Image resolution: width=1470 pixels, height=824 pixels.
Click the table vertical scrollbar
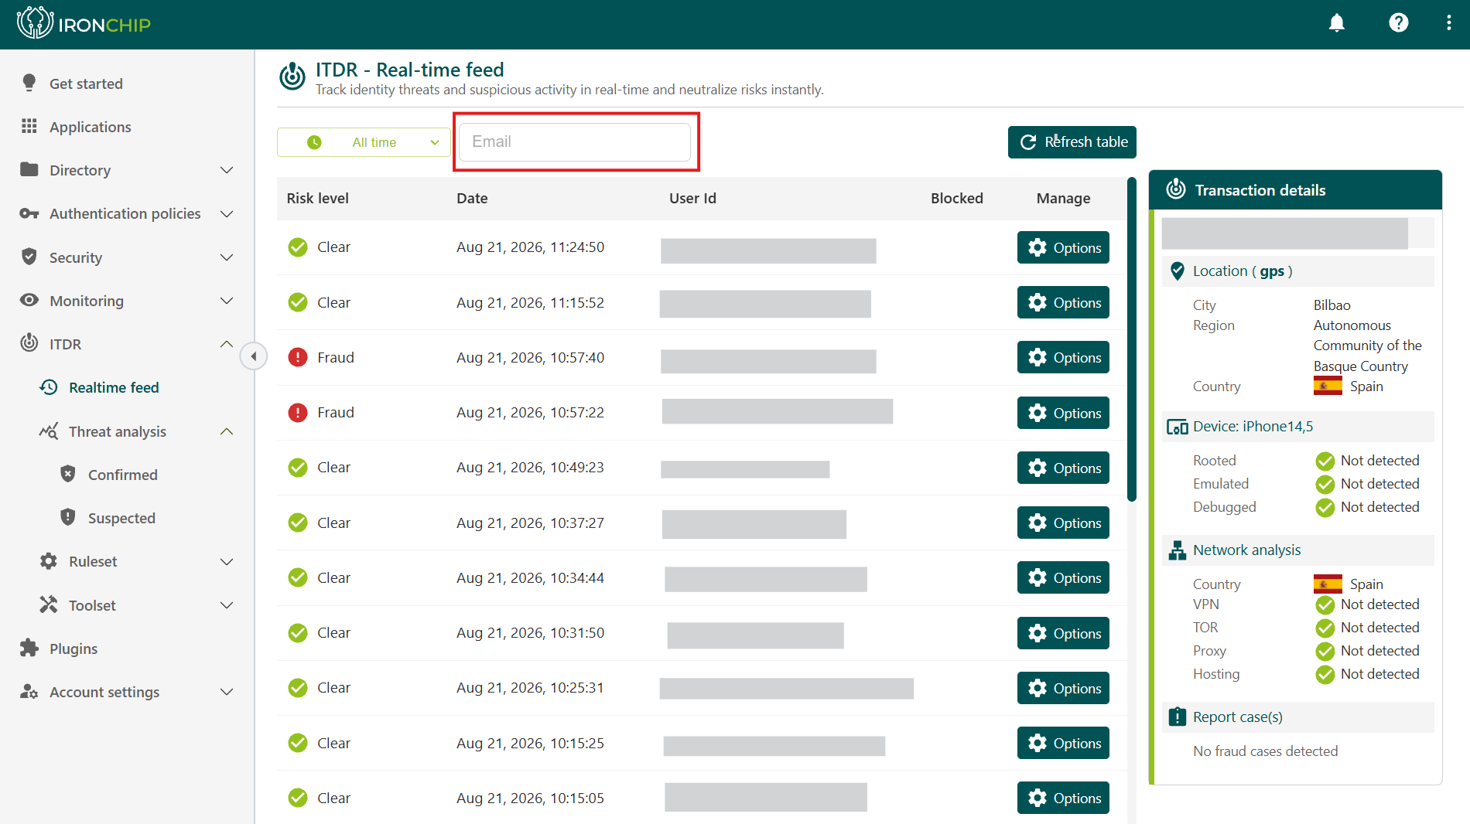click(1132, 340)
